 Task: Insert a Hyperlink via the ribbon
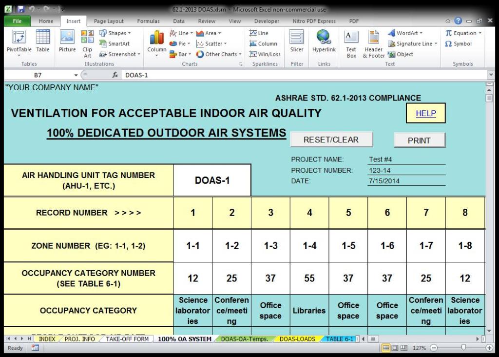[324, 42]
